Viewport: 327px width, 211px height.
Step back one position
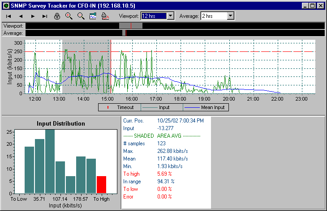pyautogui.click(x=21, y=16)
